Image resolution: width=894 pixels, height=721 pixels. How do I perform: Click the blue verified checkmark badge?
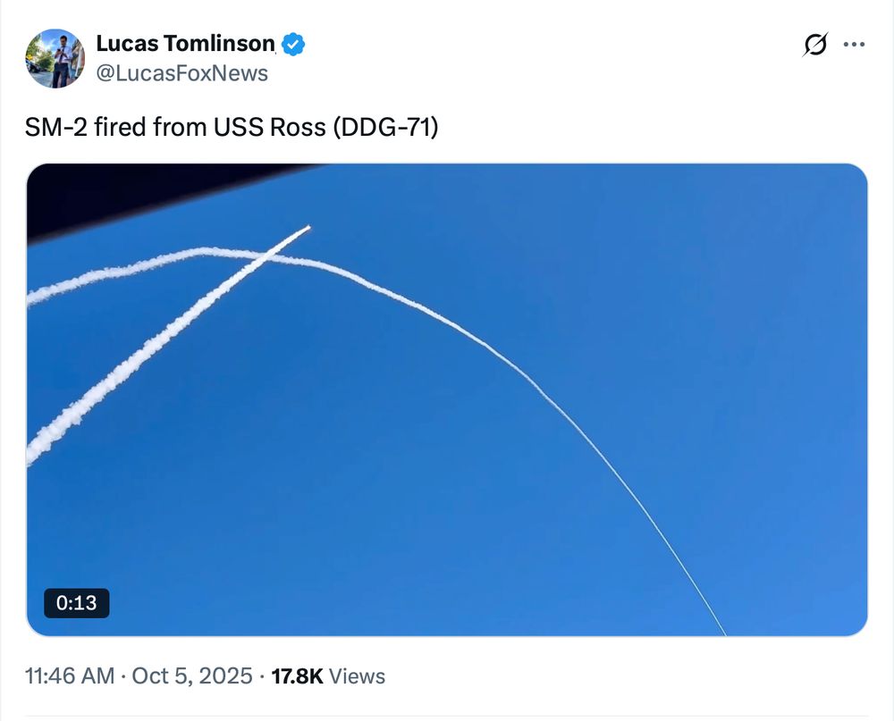click(293, 44)
